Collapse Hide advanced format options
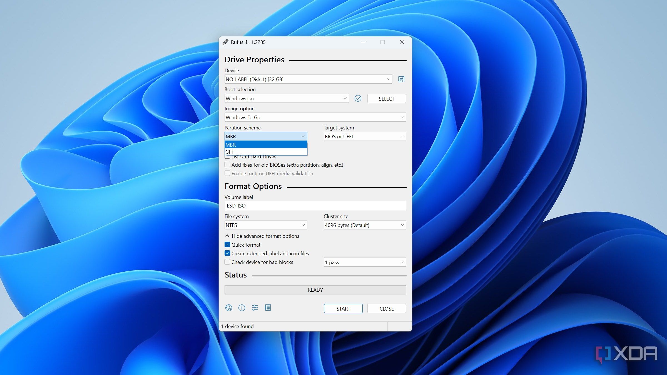This screenshot has width=667, height=375. pos(262,236)
